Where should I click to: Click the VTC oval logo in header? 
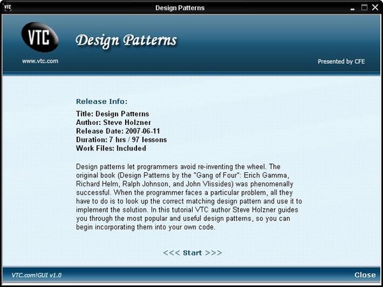[40, 38]
